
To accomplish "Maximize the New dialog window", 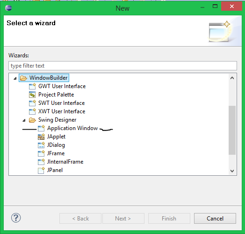I will pyautogui.click(x=215, y=7).
